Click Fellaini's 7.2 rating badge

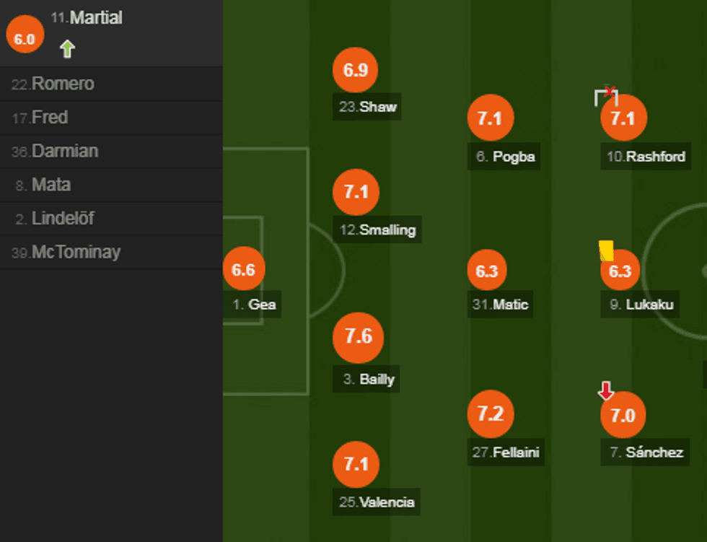pyautogui.click(x=491, y=414)
